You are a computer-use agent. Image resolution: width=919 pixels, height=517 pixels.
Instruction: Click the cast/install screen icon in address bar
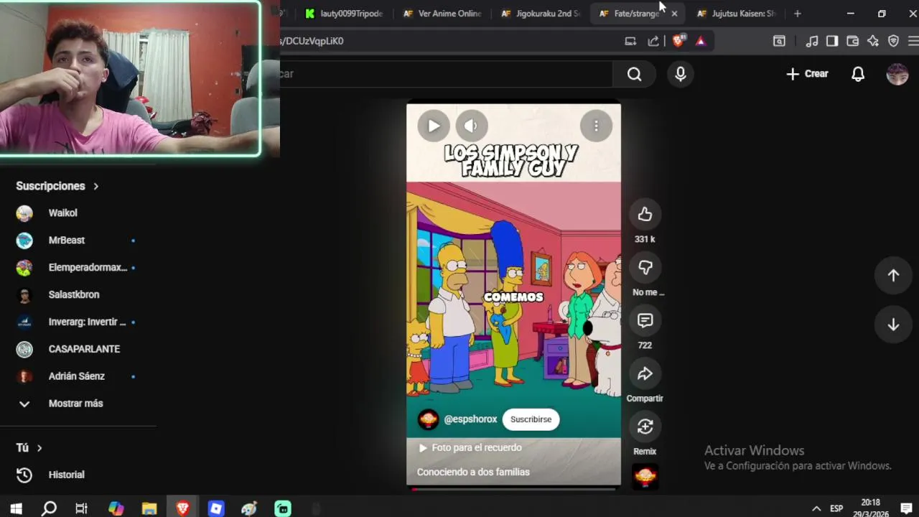click(x=630, y=41)
